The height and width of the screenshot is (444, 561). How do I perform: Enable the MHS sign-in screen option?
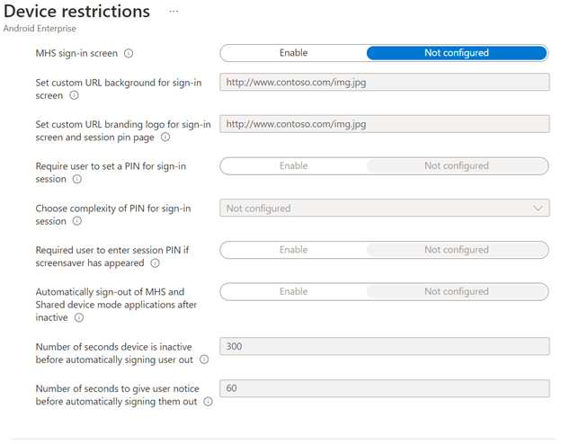pyautogui.click(x=293, y=53)
